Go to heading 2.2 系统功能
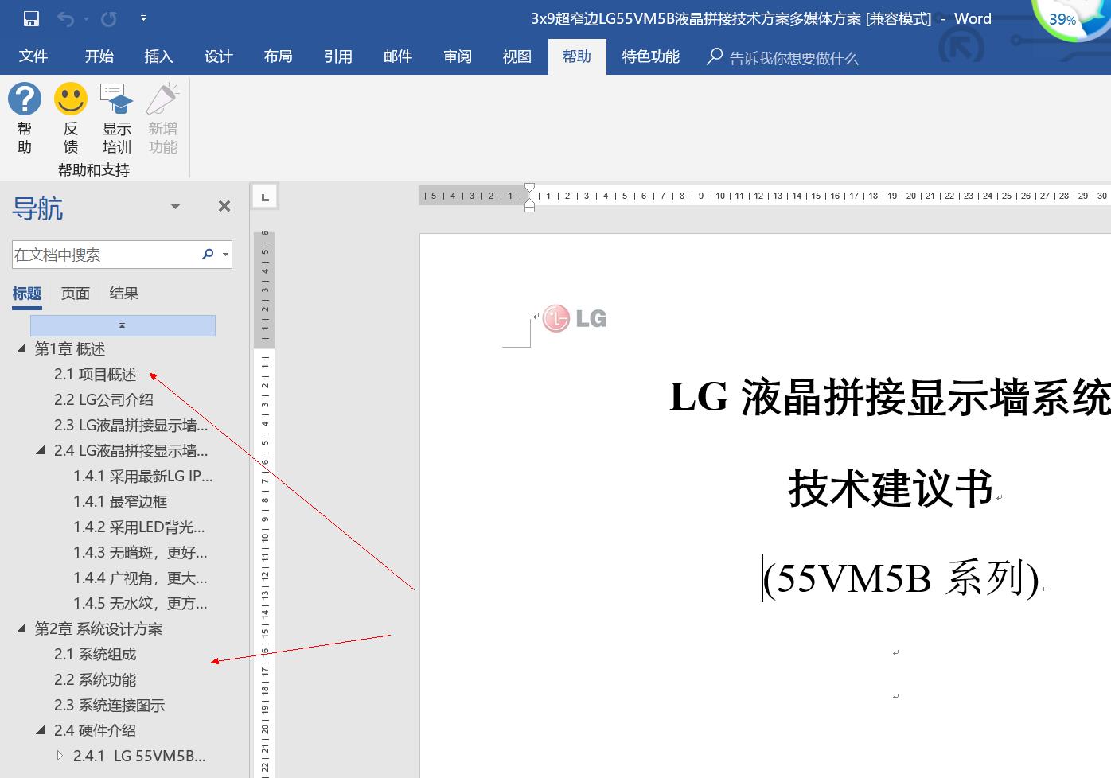This screenshot has height=778, width=1111. point(95,680)
